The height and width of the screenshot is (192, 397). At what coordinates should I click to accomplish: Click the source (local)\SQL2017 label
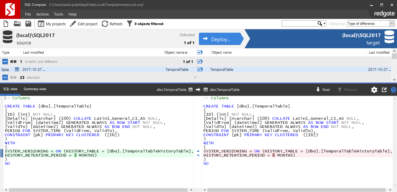coord(35,35)
